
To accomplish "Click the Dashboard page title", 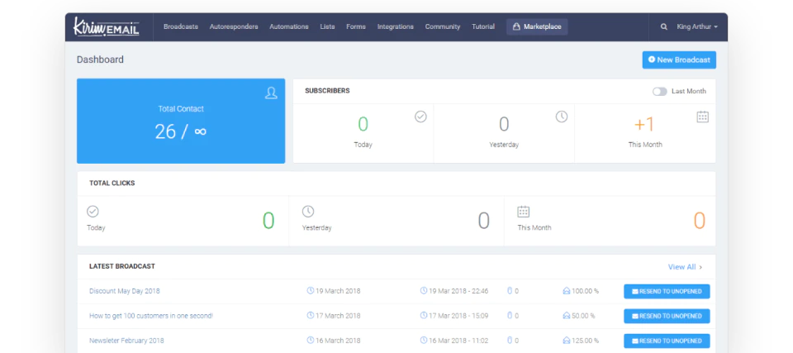I will coord(100,60).
